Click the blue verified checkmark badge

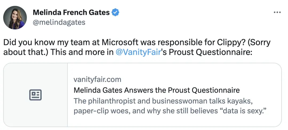click(115, 13)
